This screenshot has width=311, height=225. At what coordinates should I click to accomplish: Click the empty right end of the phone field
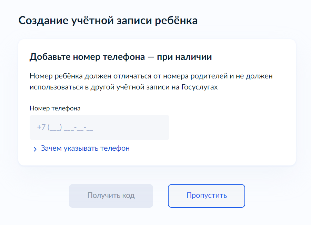coord(152,127)
